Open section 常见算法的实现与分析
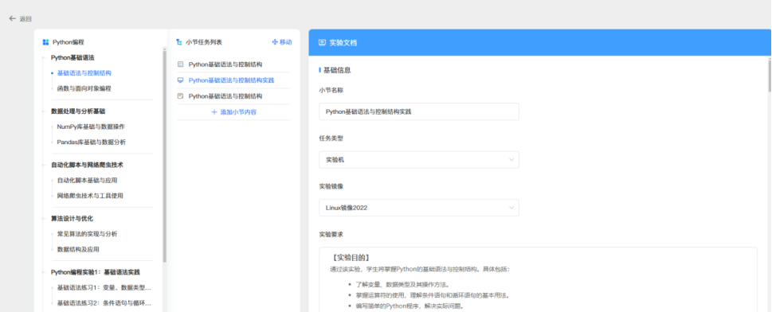 [x=87, y=234]
